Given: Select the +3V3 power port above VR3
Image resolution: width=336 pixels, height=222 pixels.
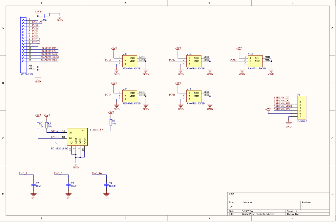Looking at the screenshot, I should 239,49.
